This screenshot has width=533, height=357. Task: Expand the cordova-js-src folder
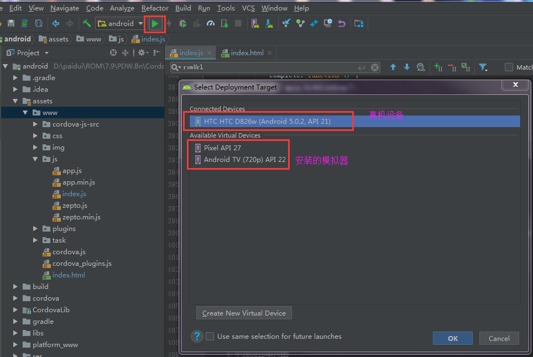pos(35,124)
